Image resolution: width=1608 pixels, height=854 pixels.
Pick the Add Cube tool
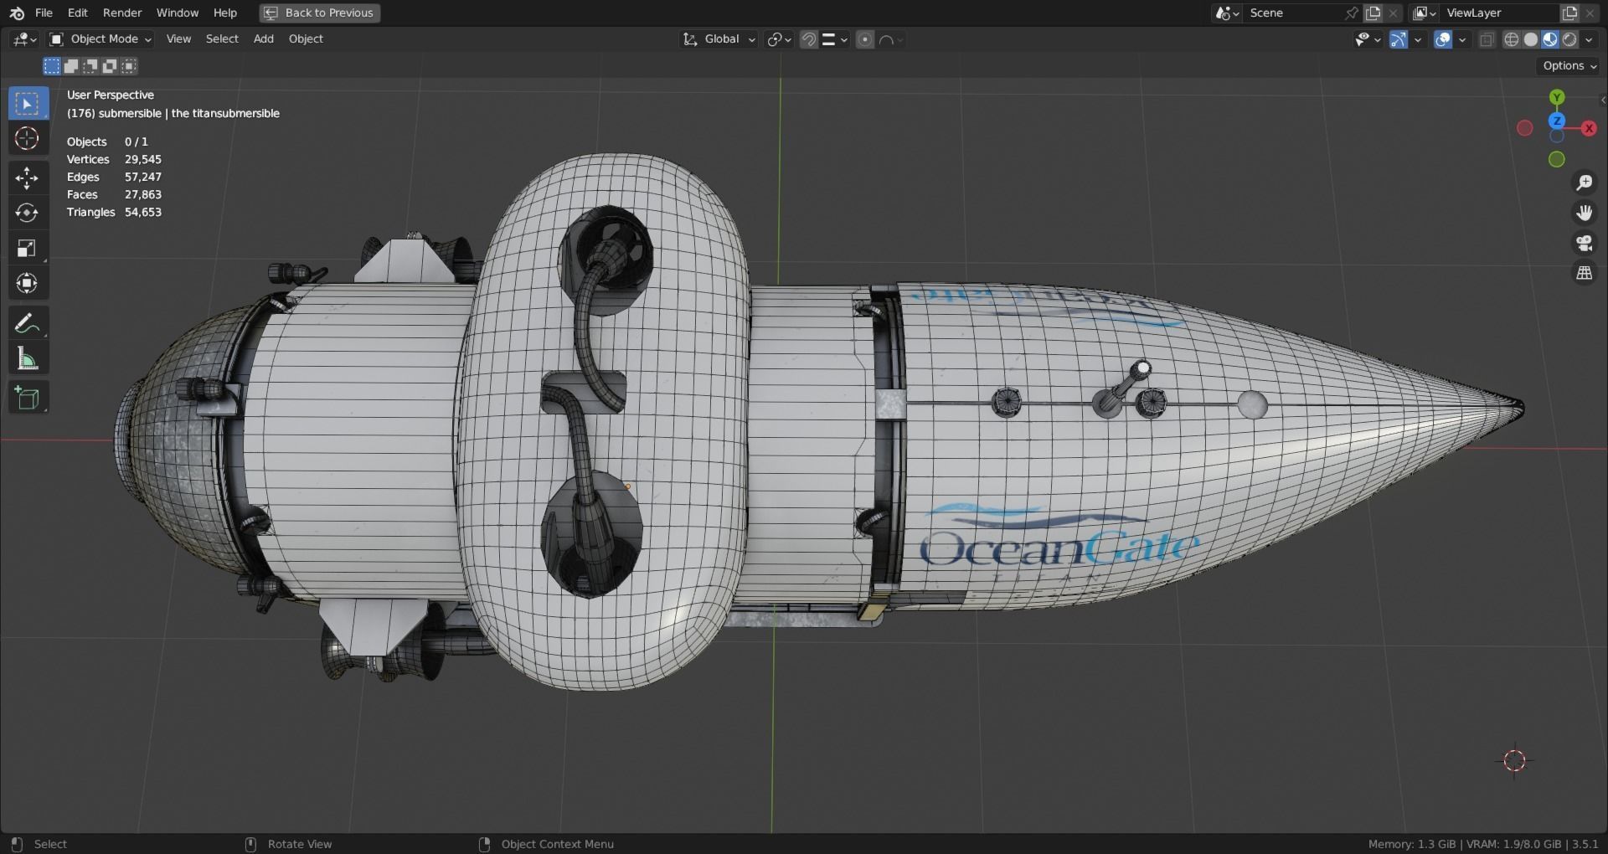28,398
